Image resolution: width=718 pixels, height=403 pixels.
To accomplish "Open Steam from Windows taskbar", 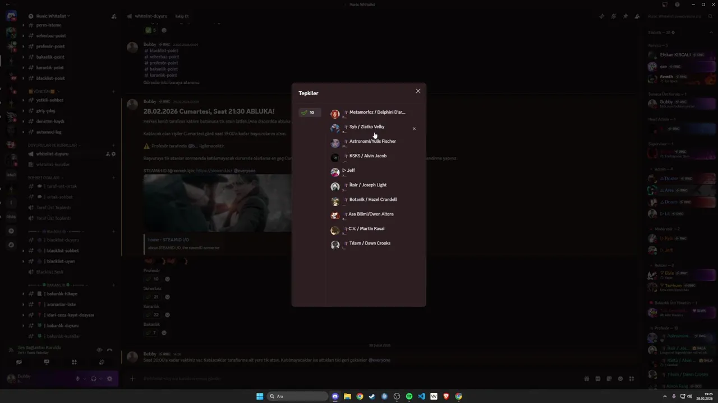I will [x=372, y=396].
